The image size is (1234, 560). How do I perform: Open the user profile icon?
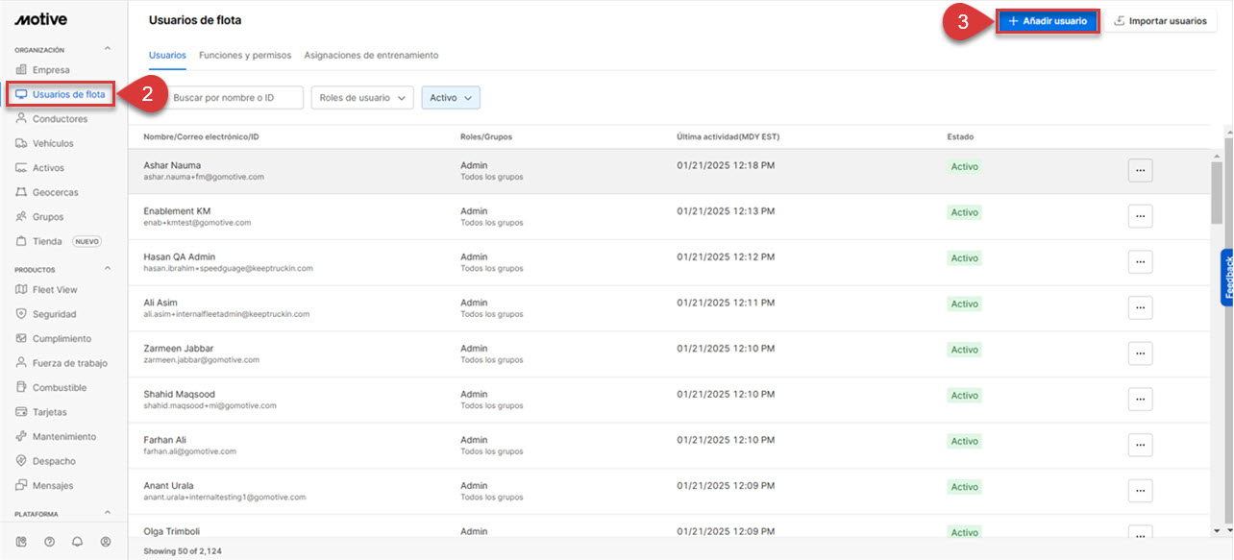pyautogui.click(x=106, y=542)
